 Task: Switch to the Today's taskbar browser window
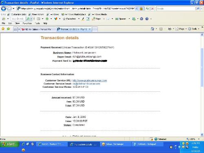(x=52, y=144)
